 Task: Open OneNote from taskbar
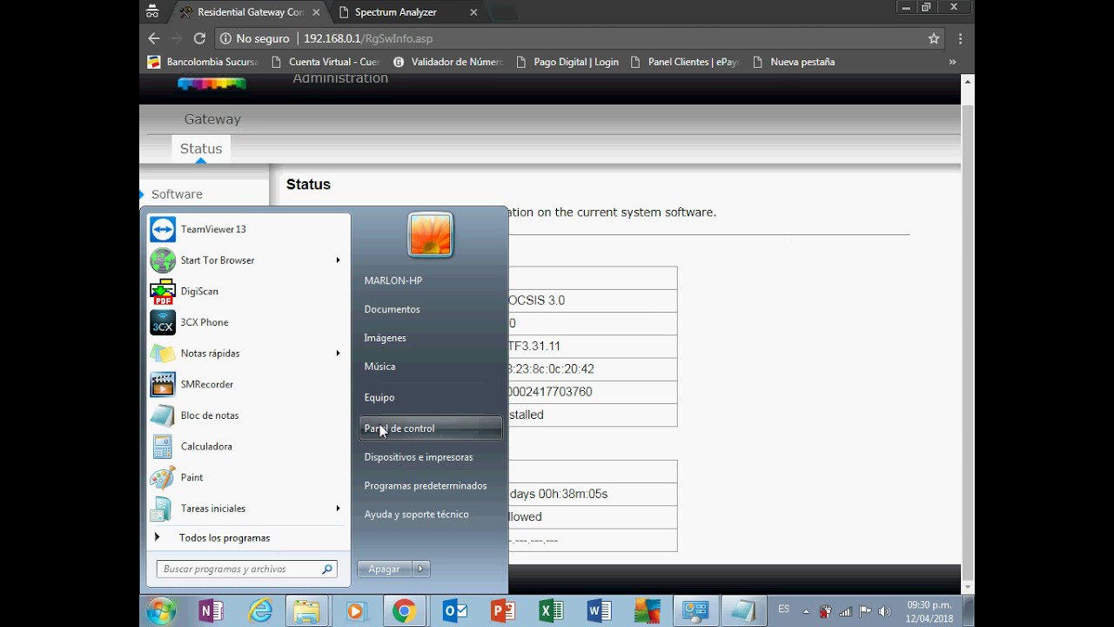[211, 611]
